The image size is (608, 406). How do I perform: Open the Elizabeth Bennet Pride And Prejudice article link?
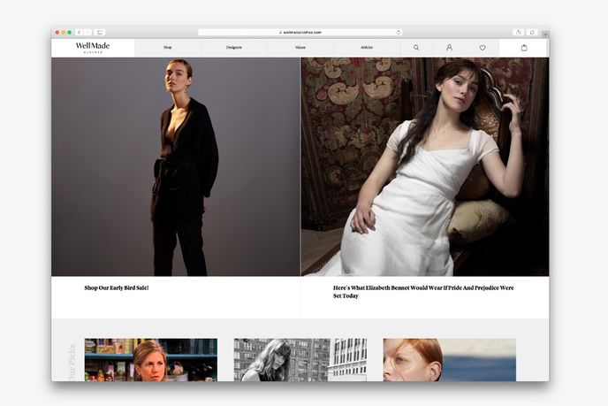tap(422, 292)
